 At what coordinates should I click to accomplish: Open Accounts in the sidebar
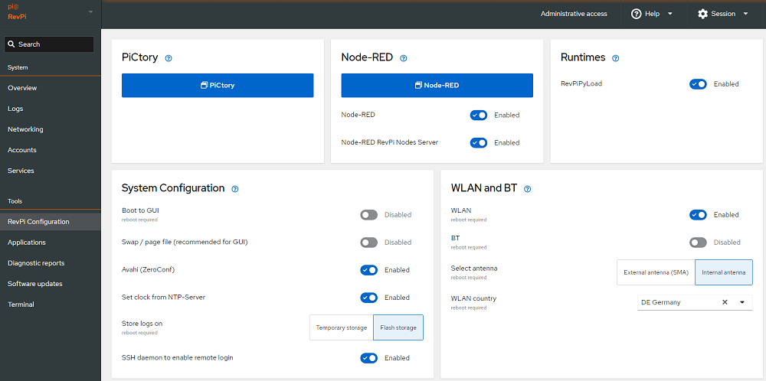[51, 150]
